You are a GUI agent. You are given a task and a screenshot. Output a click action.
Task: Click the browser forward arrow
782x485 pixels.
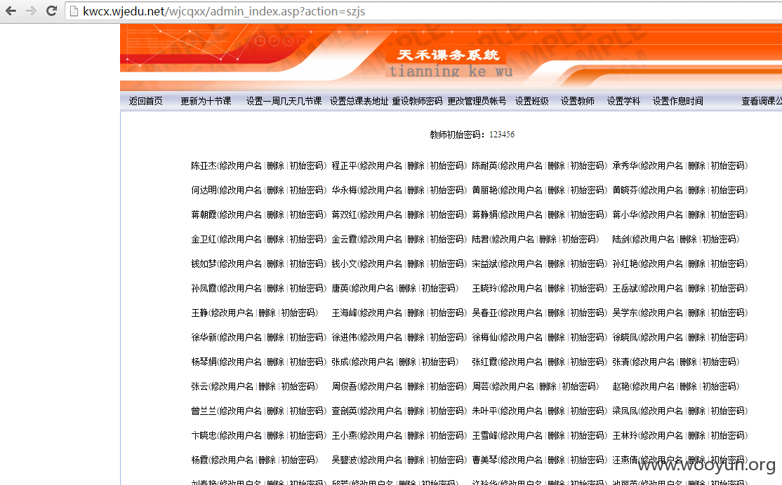[31, 11]
